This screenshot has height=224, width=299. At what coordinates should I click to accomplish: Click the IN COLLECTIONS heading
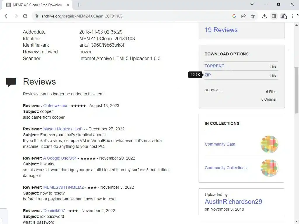(x=222, y=123)
